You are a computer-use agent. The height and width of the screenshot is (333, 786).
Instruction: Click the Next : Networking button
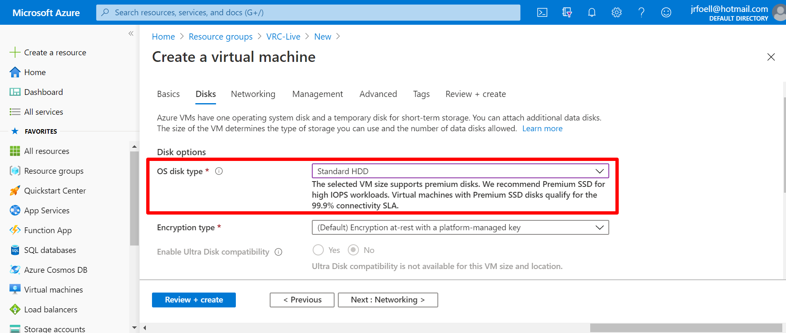point(388,300)
